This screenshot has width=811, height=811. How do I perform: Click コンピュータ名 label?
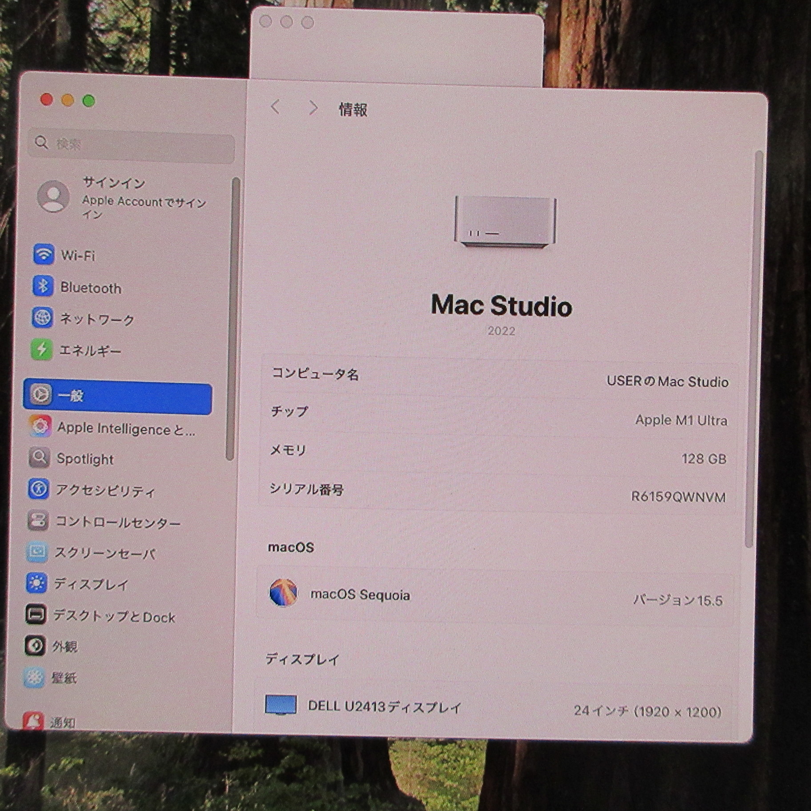coord(315,373)
